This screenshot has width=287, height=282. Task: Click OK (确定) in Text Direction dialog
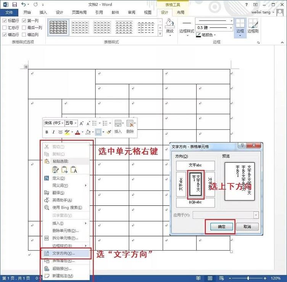click(221, 227)
